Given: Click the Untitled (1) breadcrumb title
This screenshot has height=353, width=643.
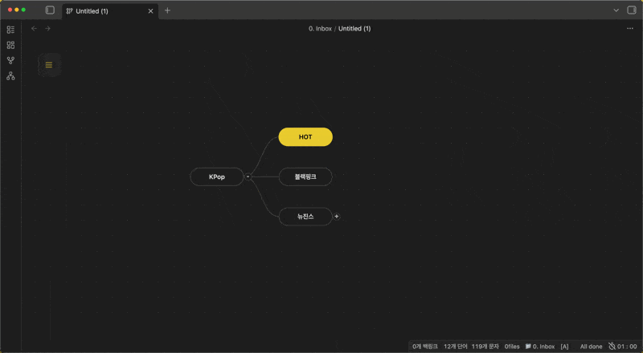Looking at the screenshot, I should coord(354,29).
